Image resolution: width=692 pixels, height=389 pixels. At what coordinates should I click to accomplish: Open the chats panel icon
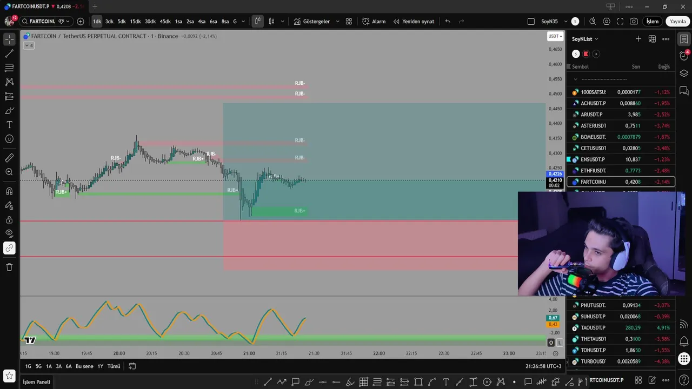[684, 91]
